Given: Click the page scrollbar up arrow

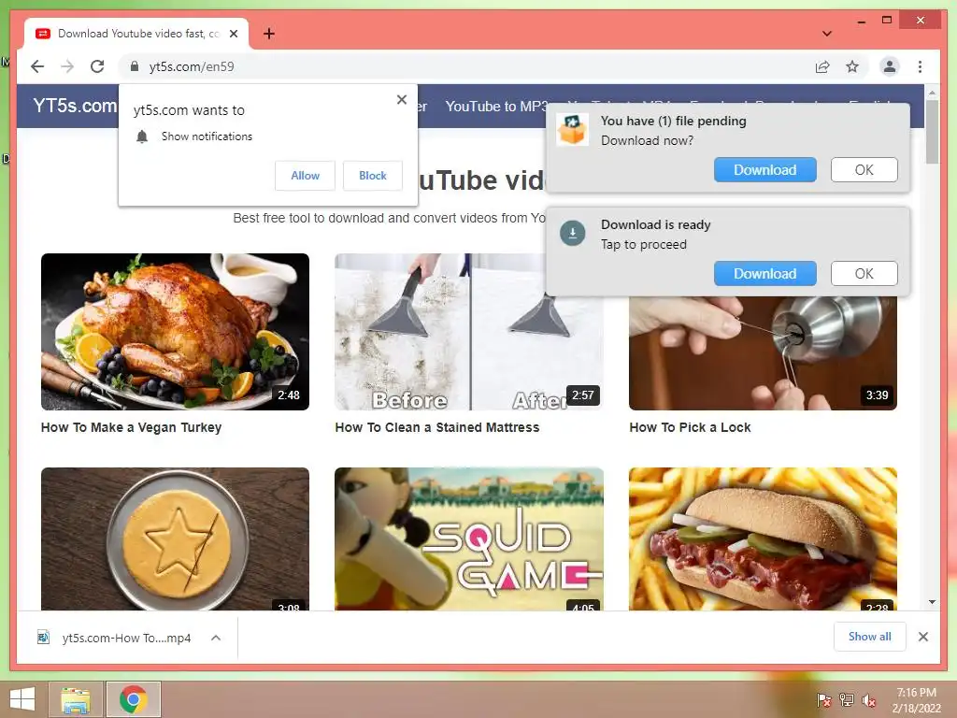Looking at the screenshot, I should [932, 93].
